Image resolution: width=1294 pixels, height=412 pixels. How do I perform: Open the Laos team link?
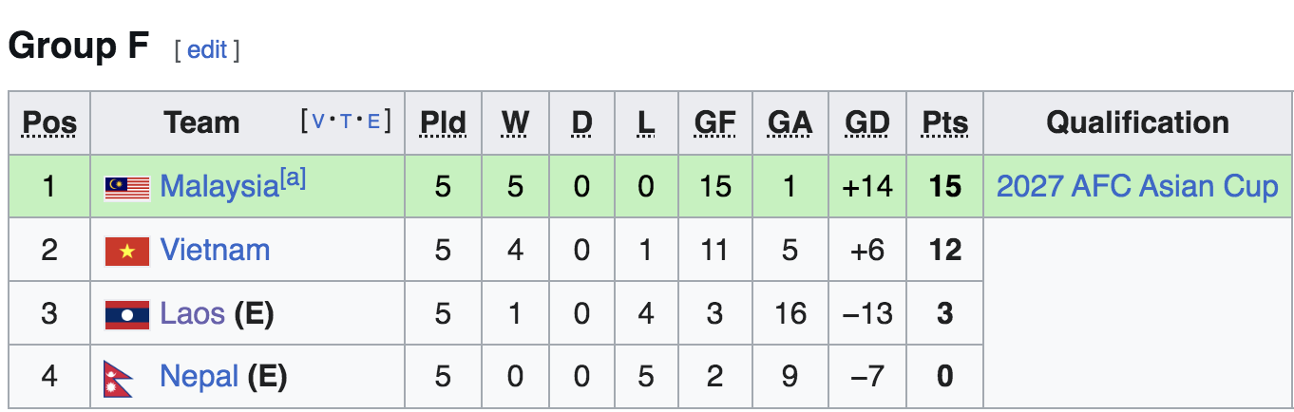[x=192, y=314]
